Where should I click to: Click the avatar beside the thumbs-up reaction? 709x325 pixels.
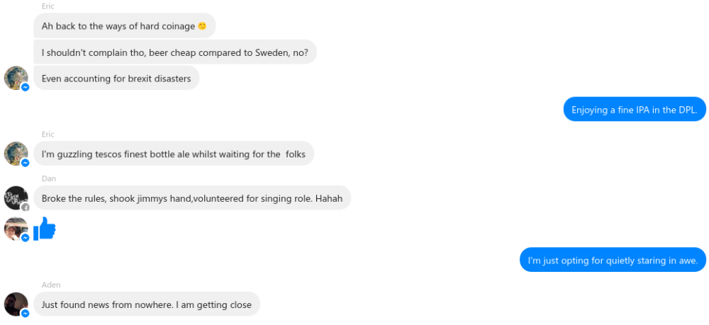point(16,229)
